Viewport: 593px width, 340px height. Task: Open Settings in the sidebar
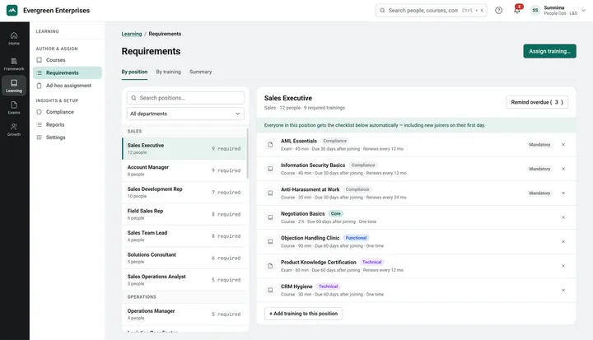68,137
